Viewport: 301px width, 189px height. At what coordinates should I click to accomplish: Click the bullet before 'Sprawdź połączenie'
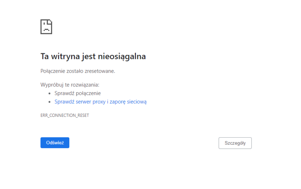50,93
